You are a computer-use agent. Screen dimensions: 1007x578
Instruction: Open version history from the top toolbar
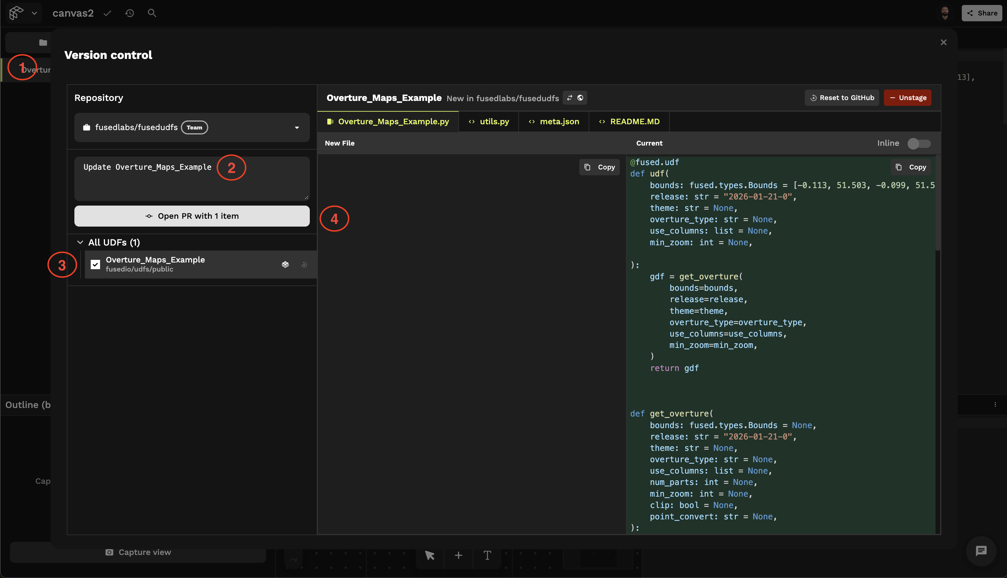[x=130, y=13]
